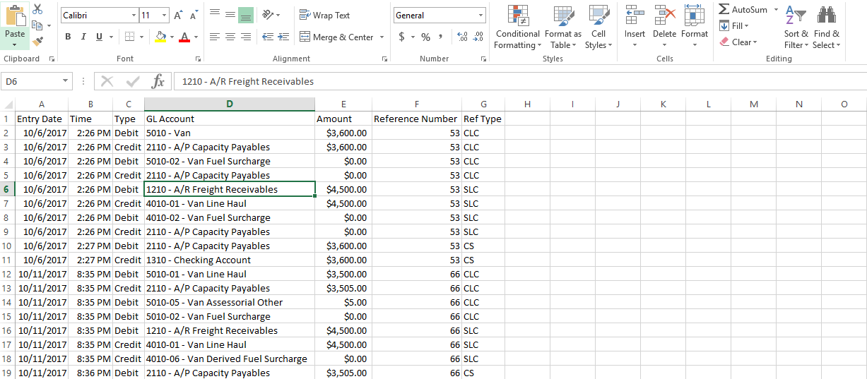Viewport: 867px width, 379px height.
Task: Toggle Italic text formatting
Action: point(83,37)
